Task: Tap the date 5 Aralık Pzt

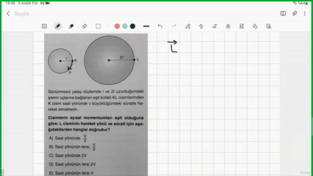Action: click(x=28, y=3)
